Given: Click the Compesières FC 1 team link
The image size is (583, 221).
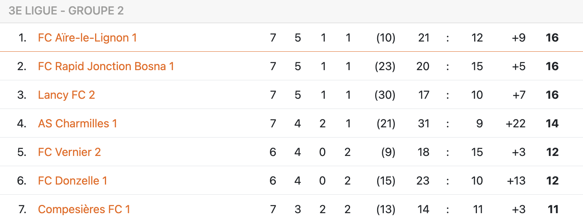Looking at the screenshot, I should [x=84, y=209].
